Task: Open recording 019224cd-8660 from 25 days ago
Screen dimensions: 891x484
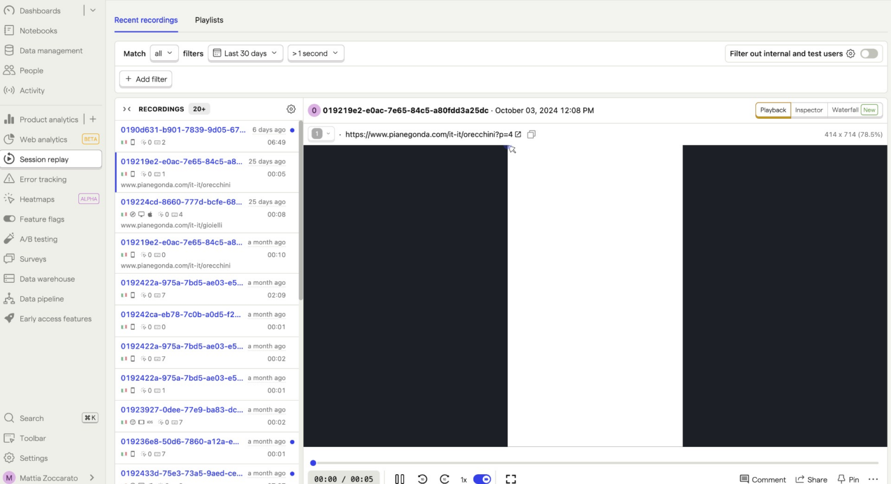Action: pyautogui.click(x=207, y=213)
